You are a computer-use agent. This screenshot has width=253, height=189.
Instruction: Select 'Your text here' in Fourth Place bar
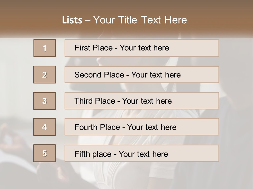[152, 127]
